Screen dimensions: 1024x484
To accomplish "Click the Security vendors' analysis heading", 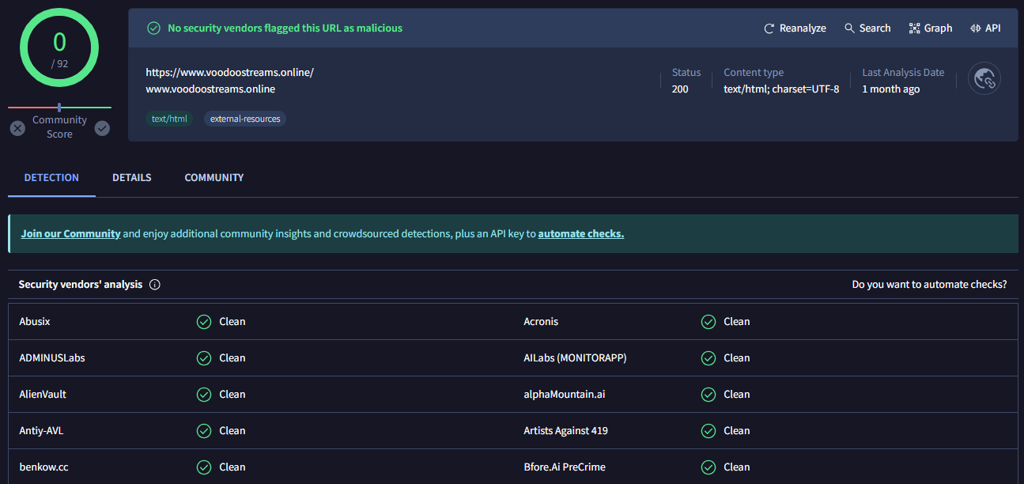I will [81, 285].
